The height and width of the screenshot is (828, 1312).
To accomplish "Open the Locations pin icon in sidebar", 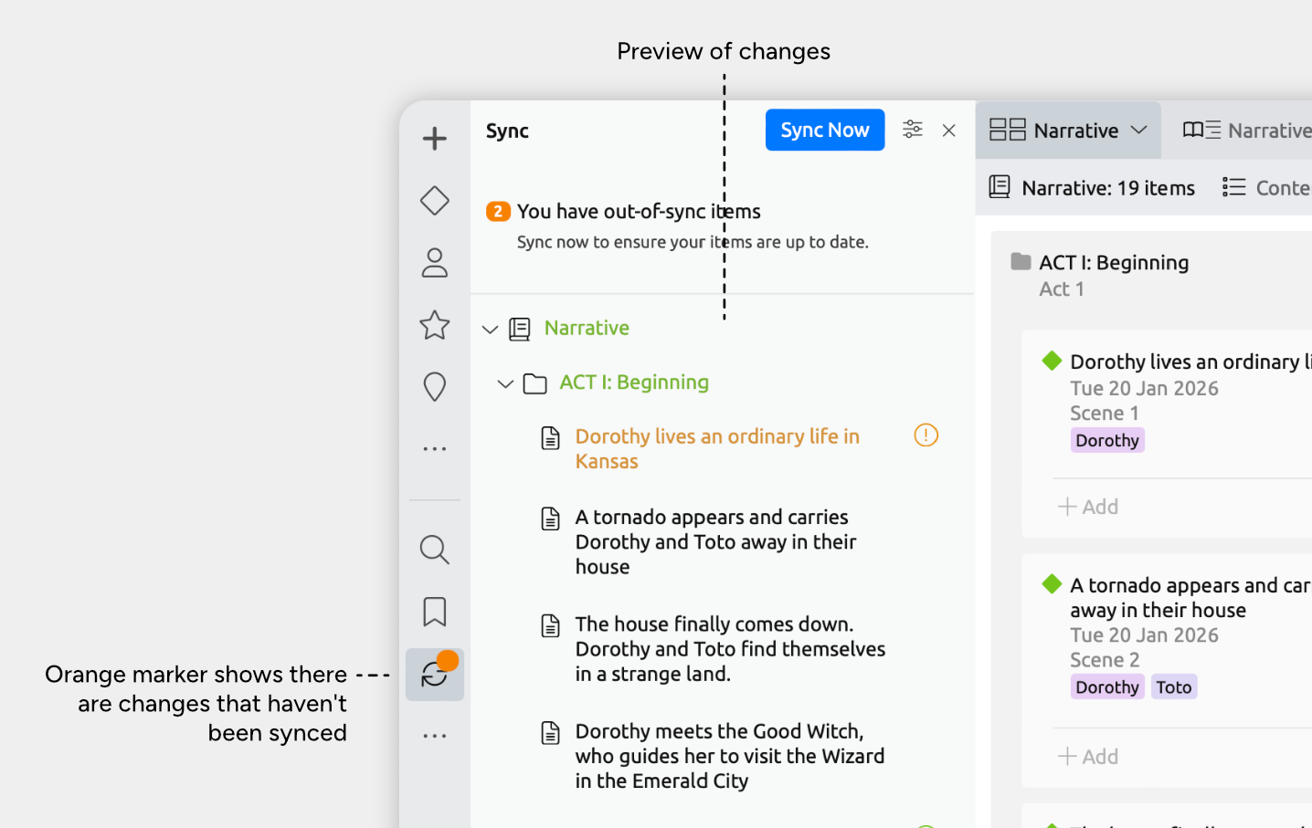I will click(435, 387).
